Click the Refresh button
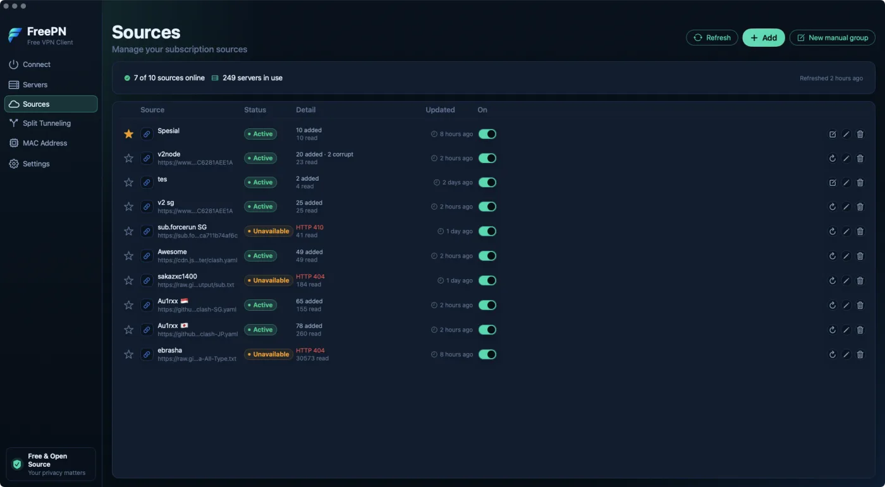The width and height of the screenshot is (885, 487). (x=712, y=38)
